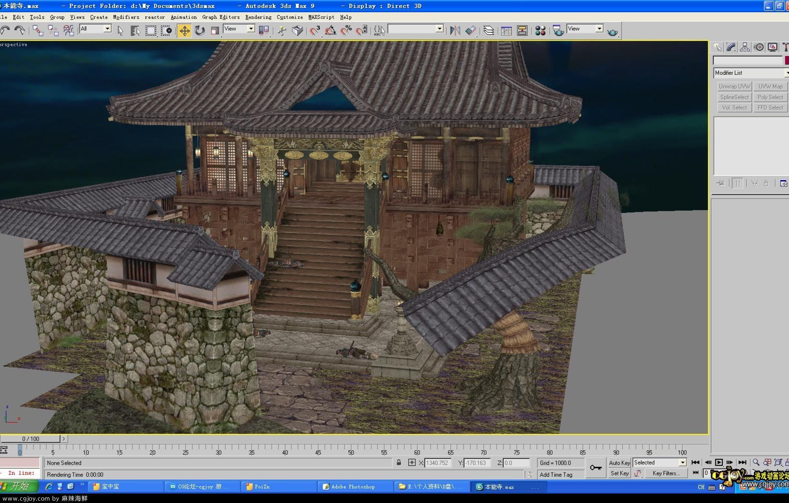This screenshot has height=503, width=789.
Task: Toggle Window/Crossing selection mode
Action: tap(166, 31)
